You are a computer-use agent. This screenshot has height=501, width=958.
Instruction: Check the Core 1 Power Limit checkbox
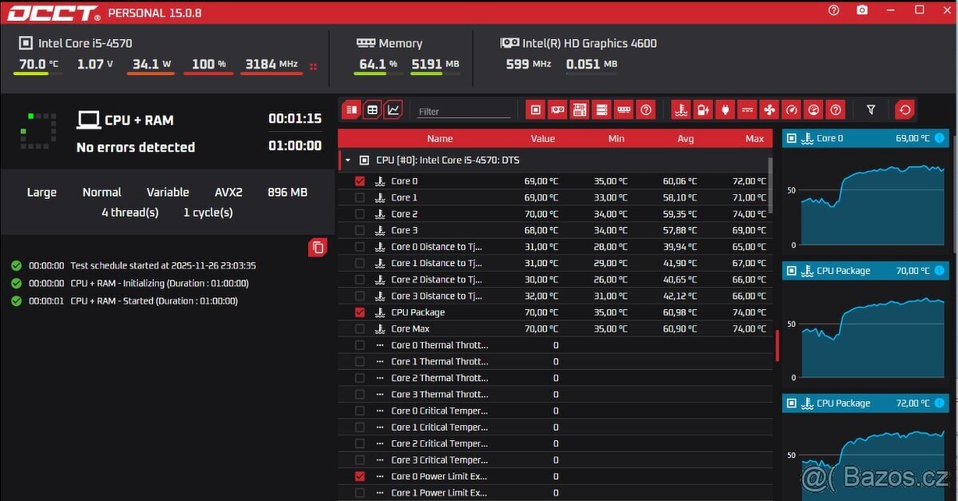point(359,492)
